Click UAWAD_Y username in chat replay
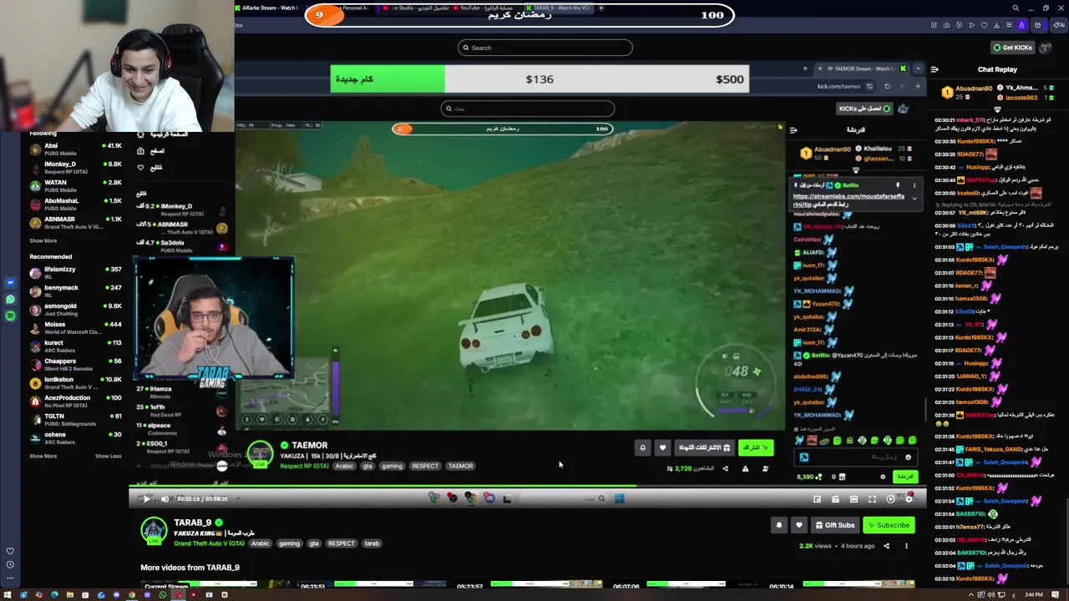 [970, 376]
